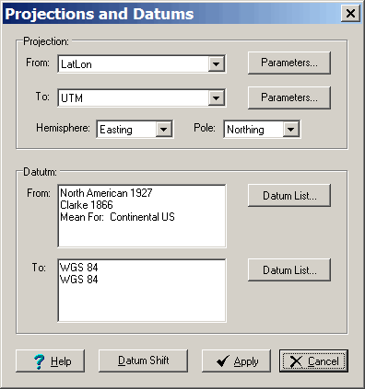Click the checkmark icon on Apply
This screenshot has width=365, height=389.
[223, 361]
